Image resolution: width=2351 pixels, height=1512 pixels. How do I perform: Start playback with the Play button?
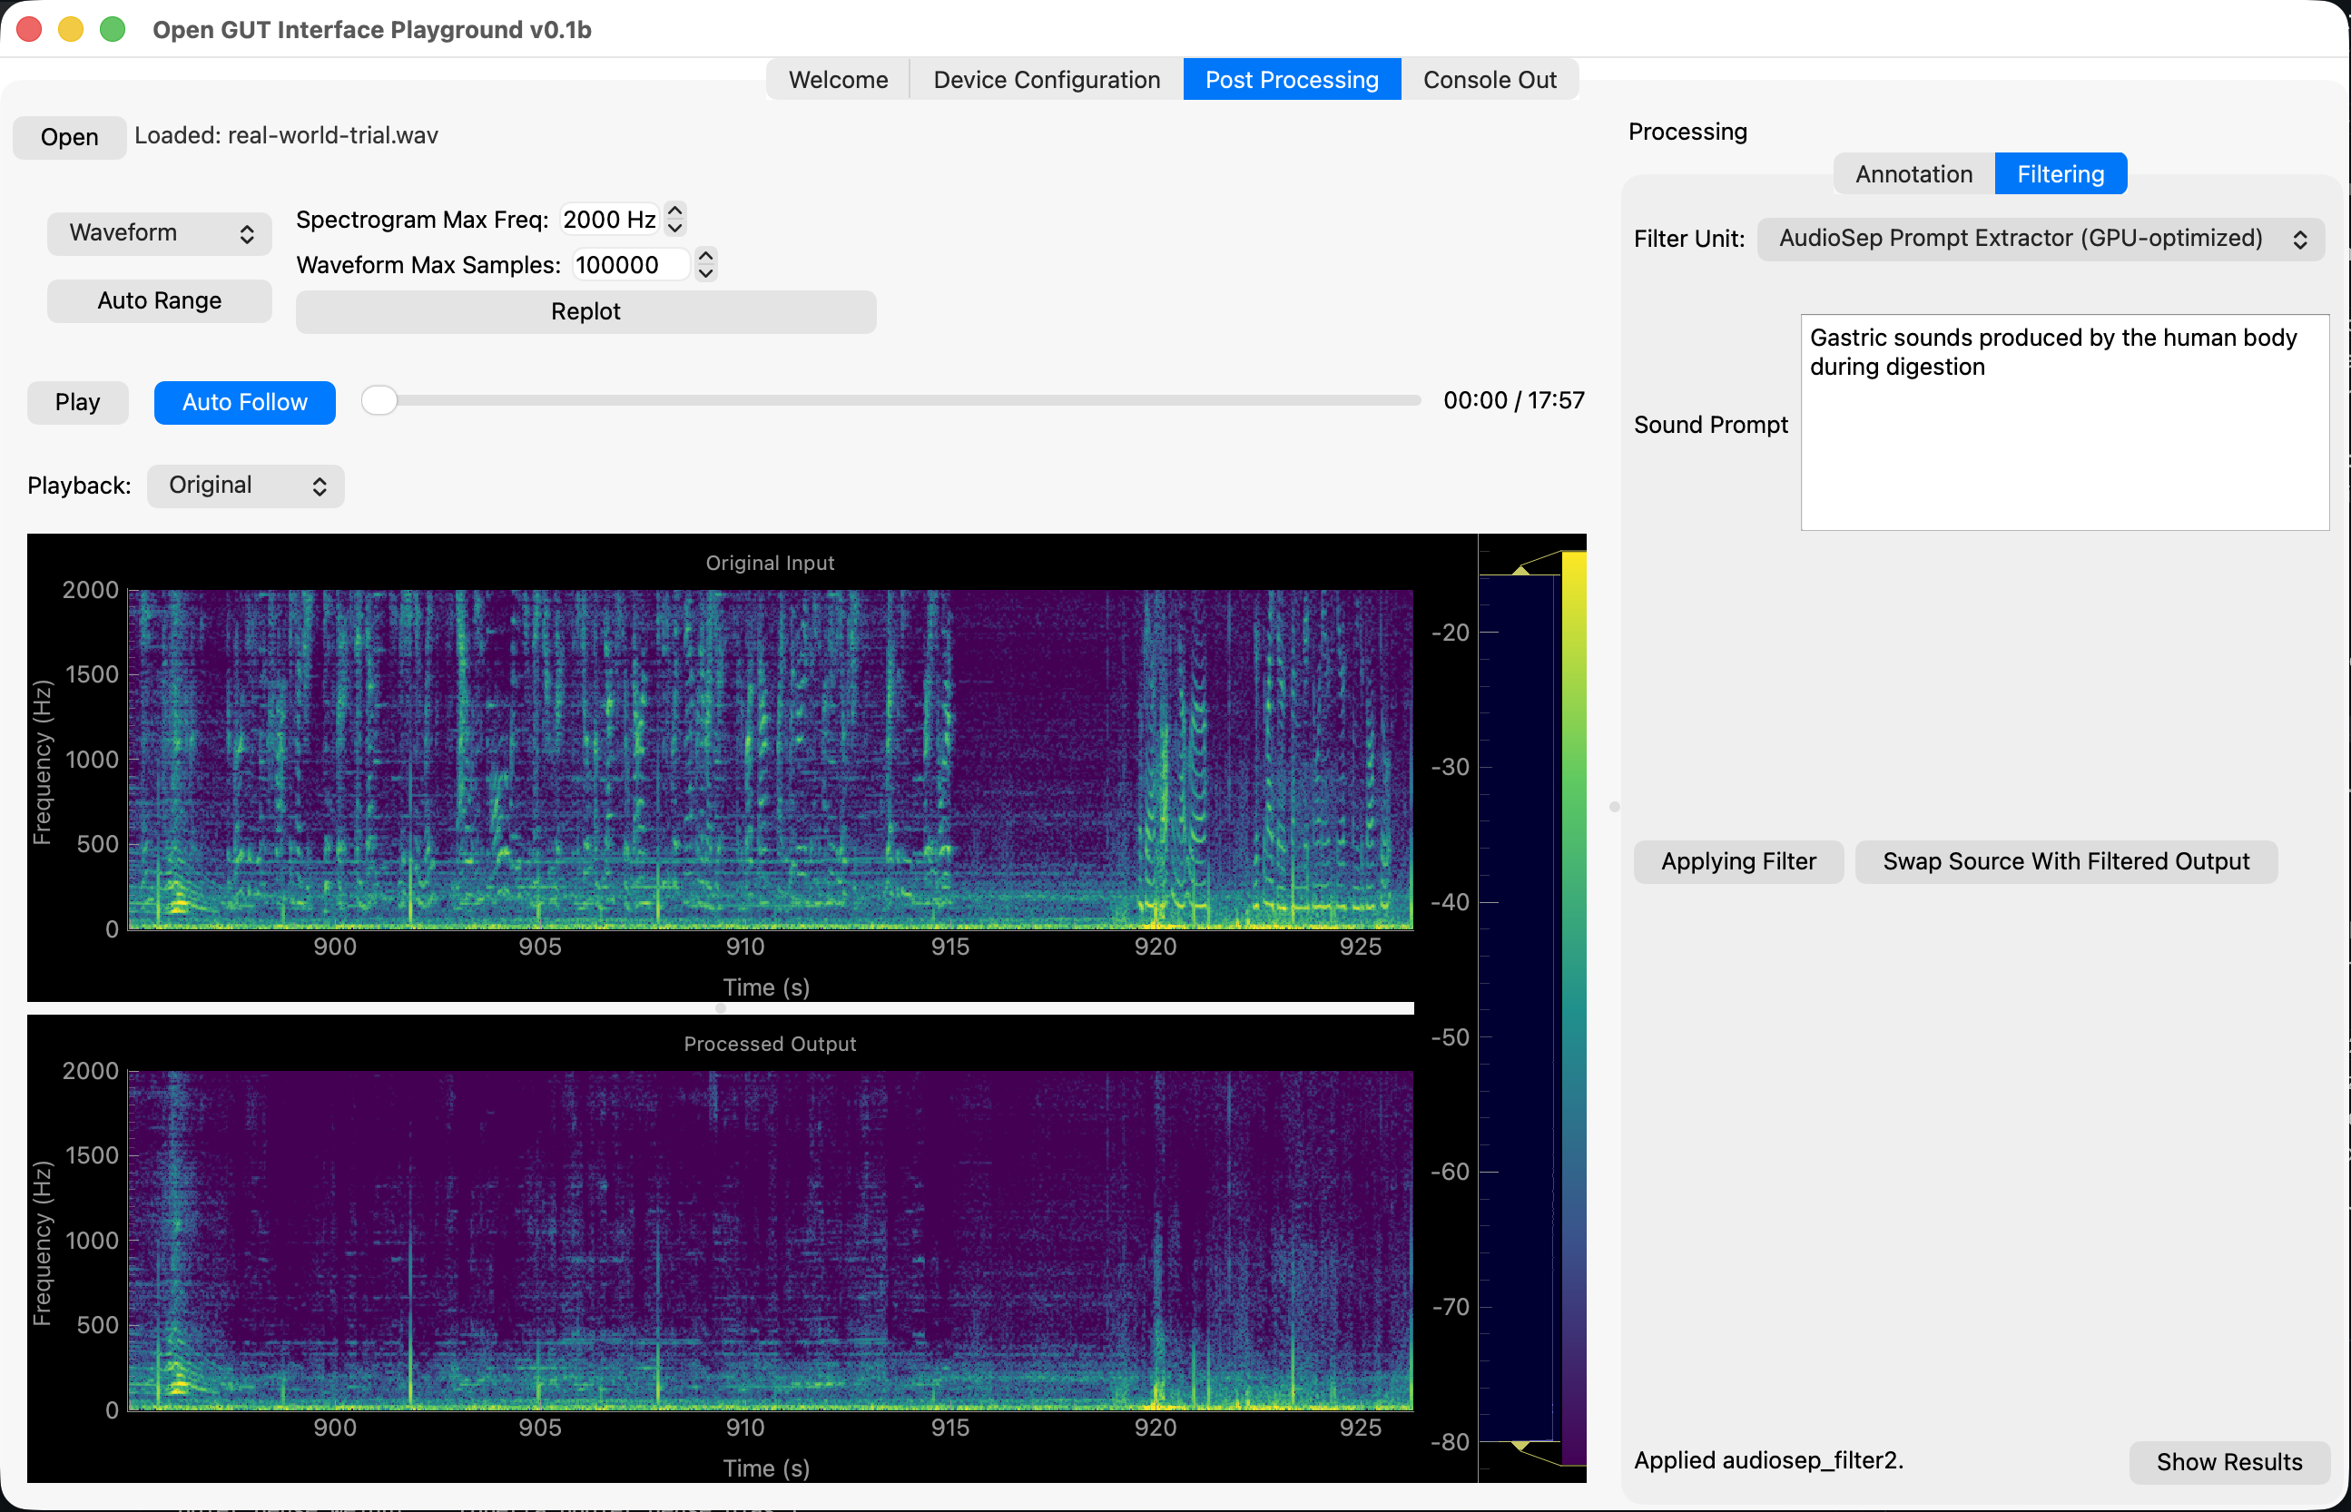[77, 401]
